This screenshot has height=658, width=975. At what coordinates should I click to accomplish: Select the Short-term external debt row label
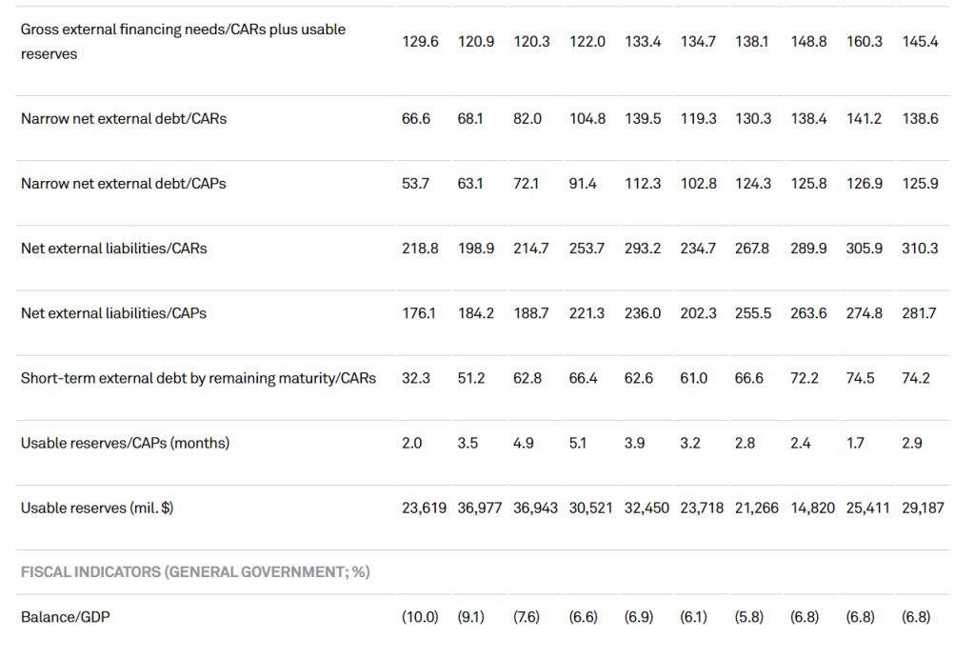click(198, 378)
